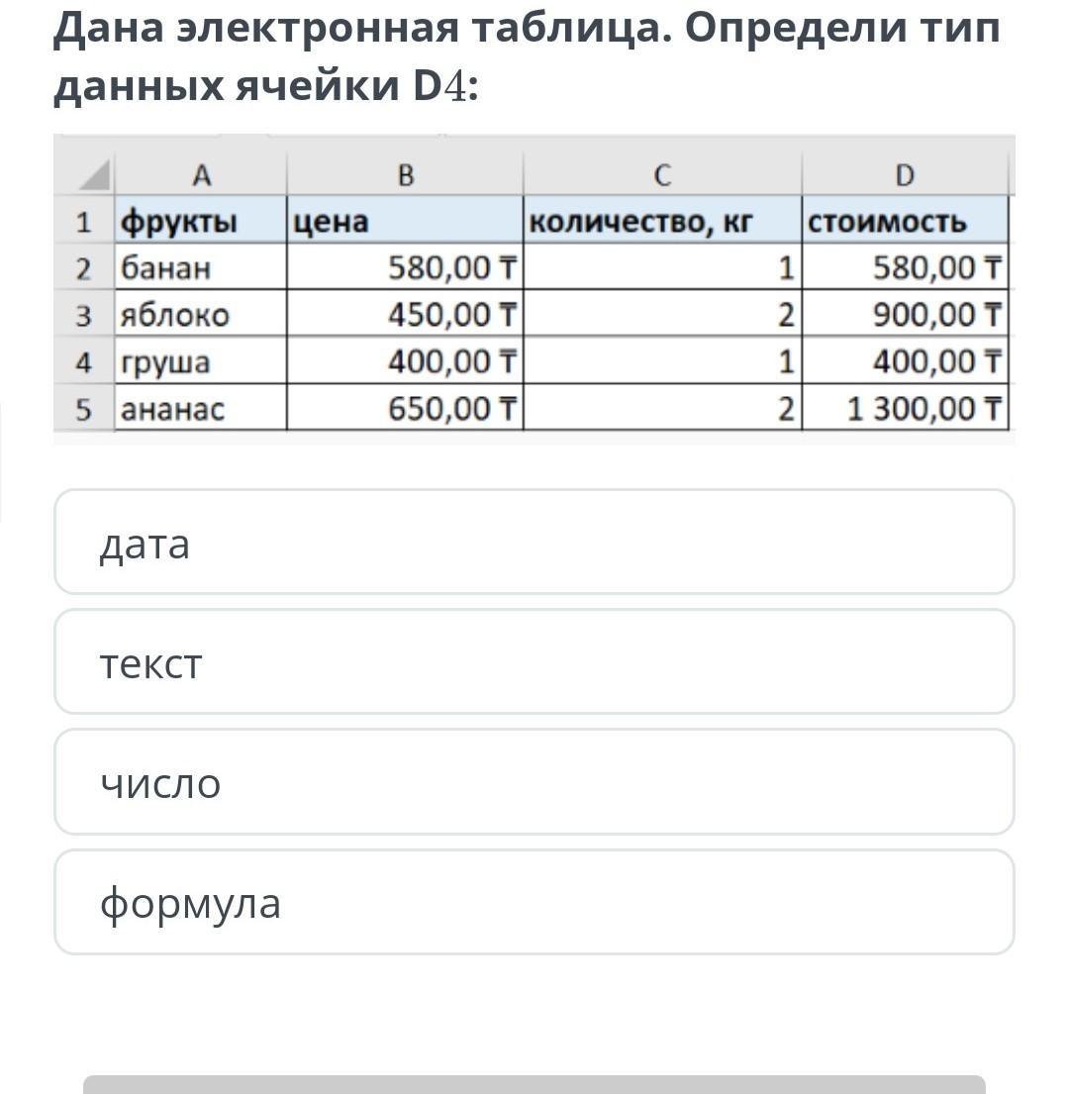Pick the 'число' answer option
The width and height of the screenshot is (1069, 1094).
(534, 782)
